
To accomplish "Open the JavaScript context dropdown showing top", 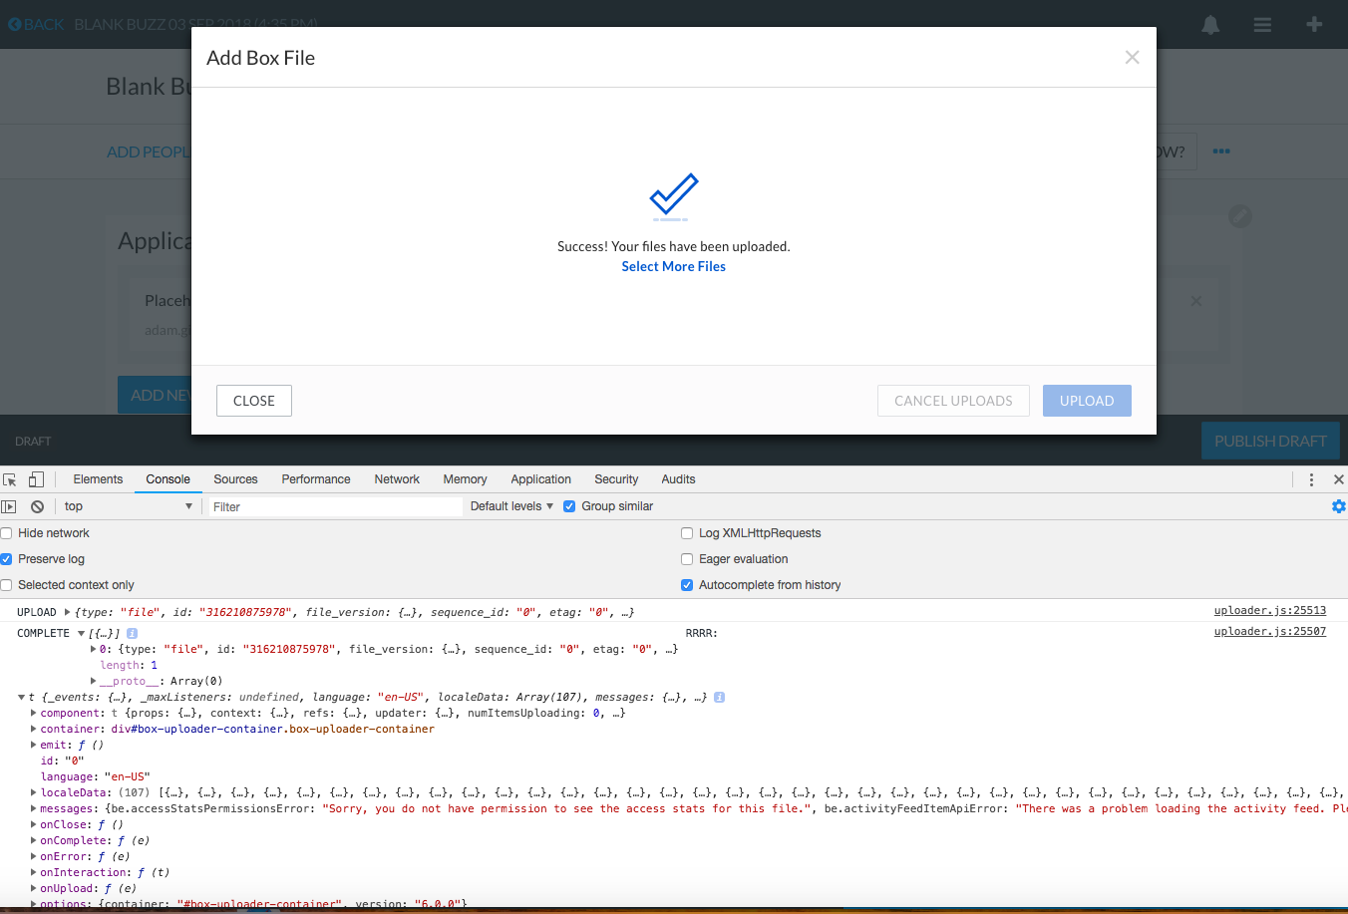I will tap(128, 506).
